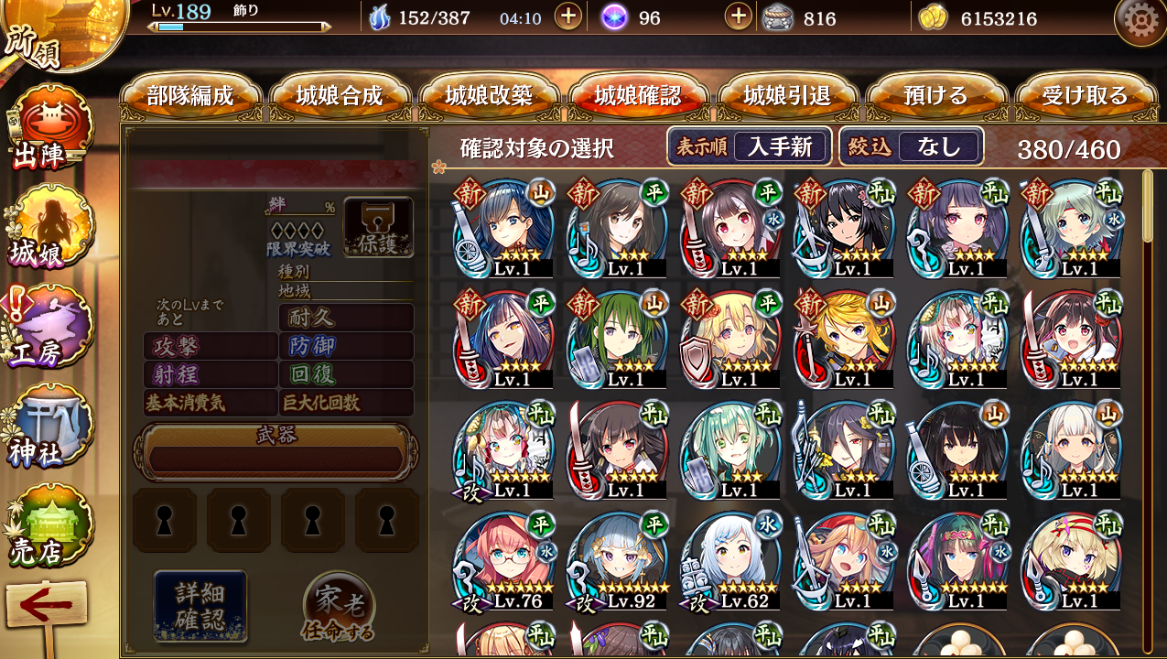The image size is (1167, 659).
Task: Open settings gear in top corner
Action: (x=1138, y=20)
